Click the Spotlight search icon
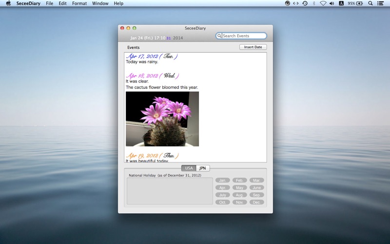This screenshot has height=244, width=390. coord(370,3)
